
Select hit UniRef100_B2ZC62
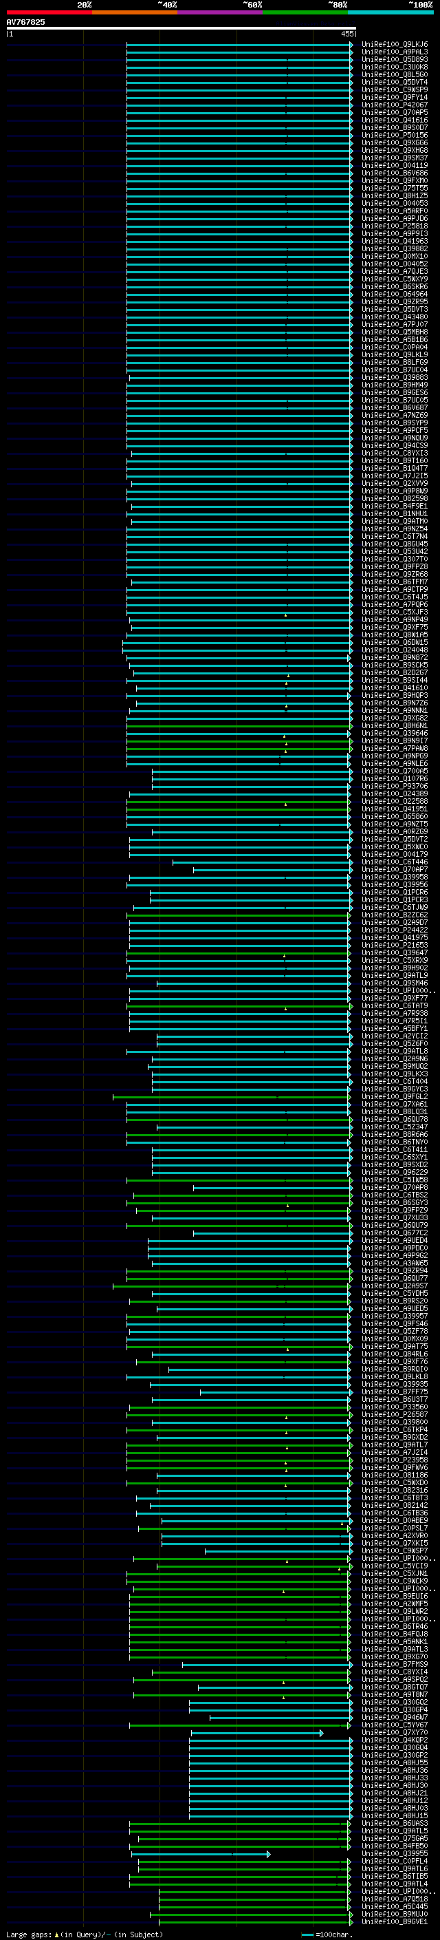pos(394,915)
